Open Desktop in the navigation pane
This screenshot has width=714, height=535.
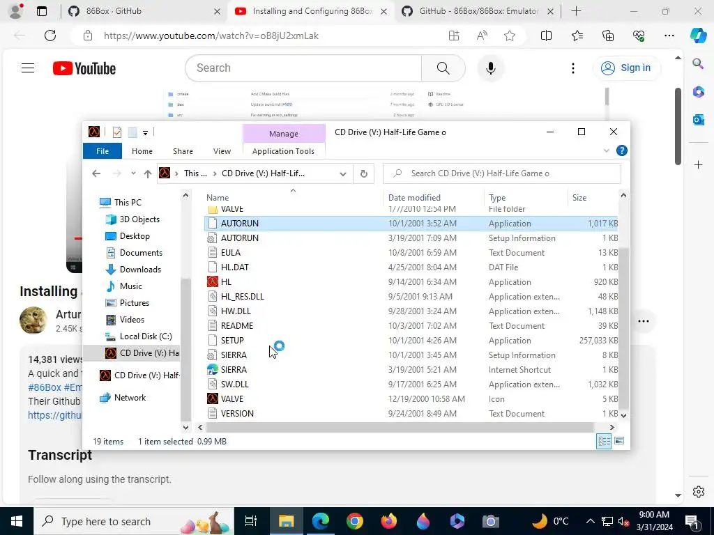click(x=135, y=235)
